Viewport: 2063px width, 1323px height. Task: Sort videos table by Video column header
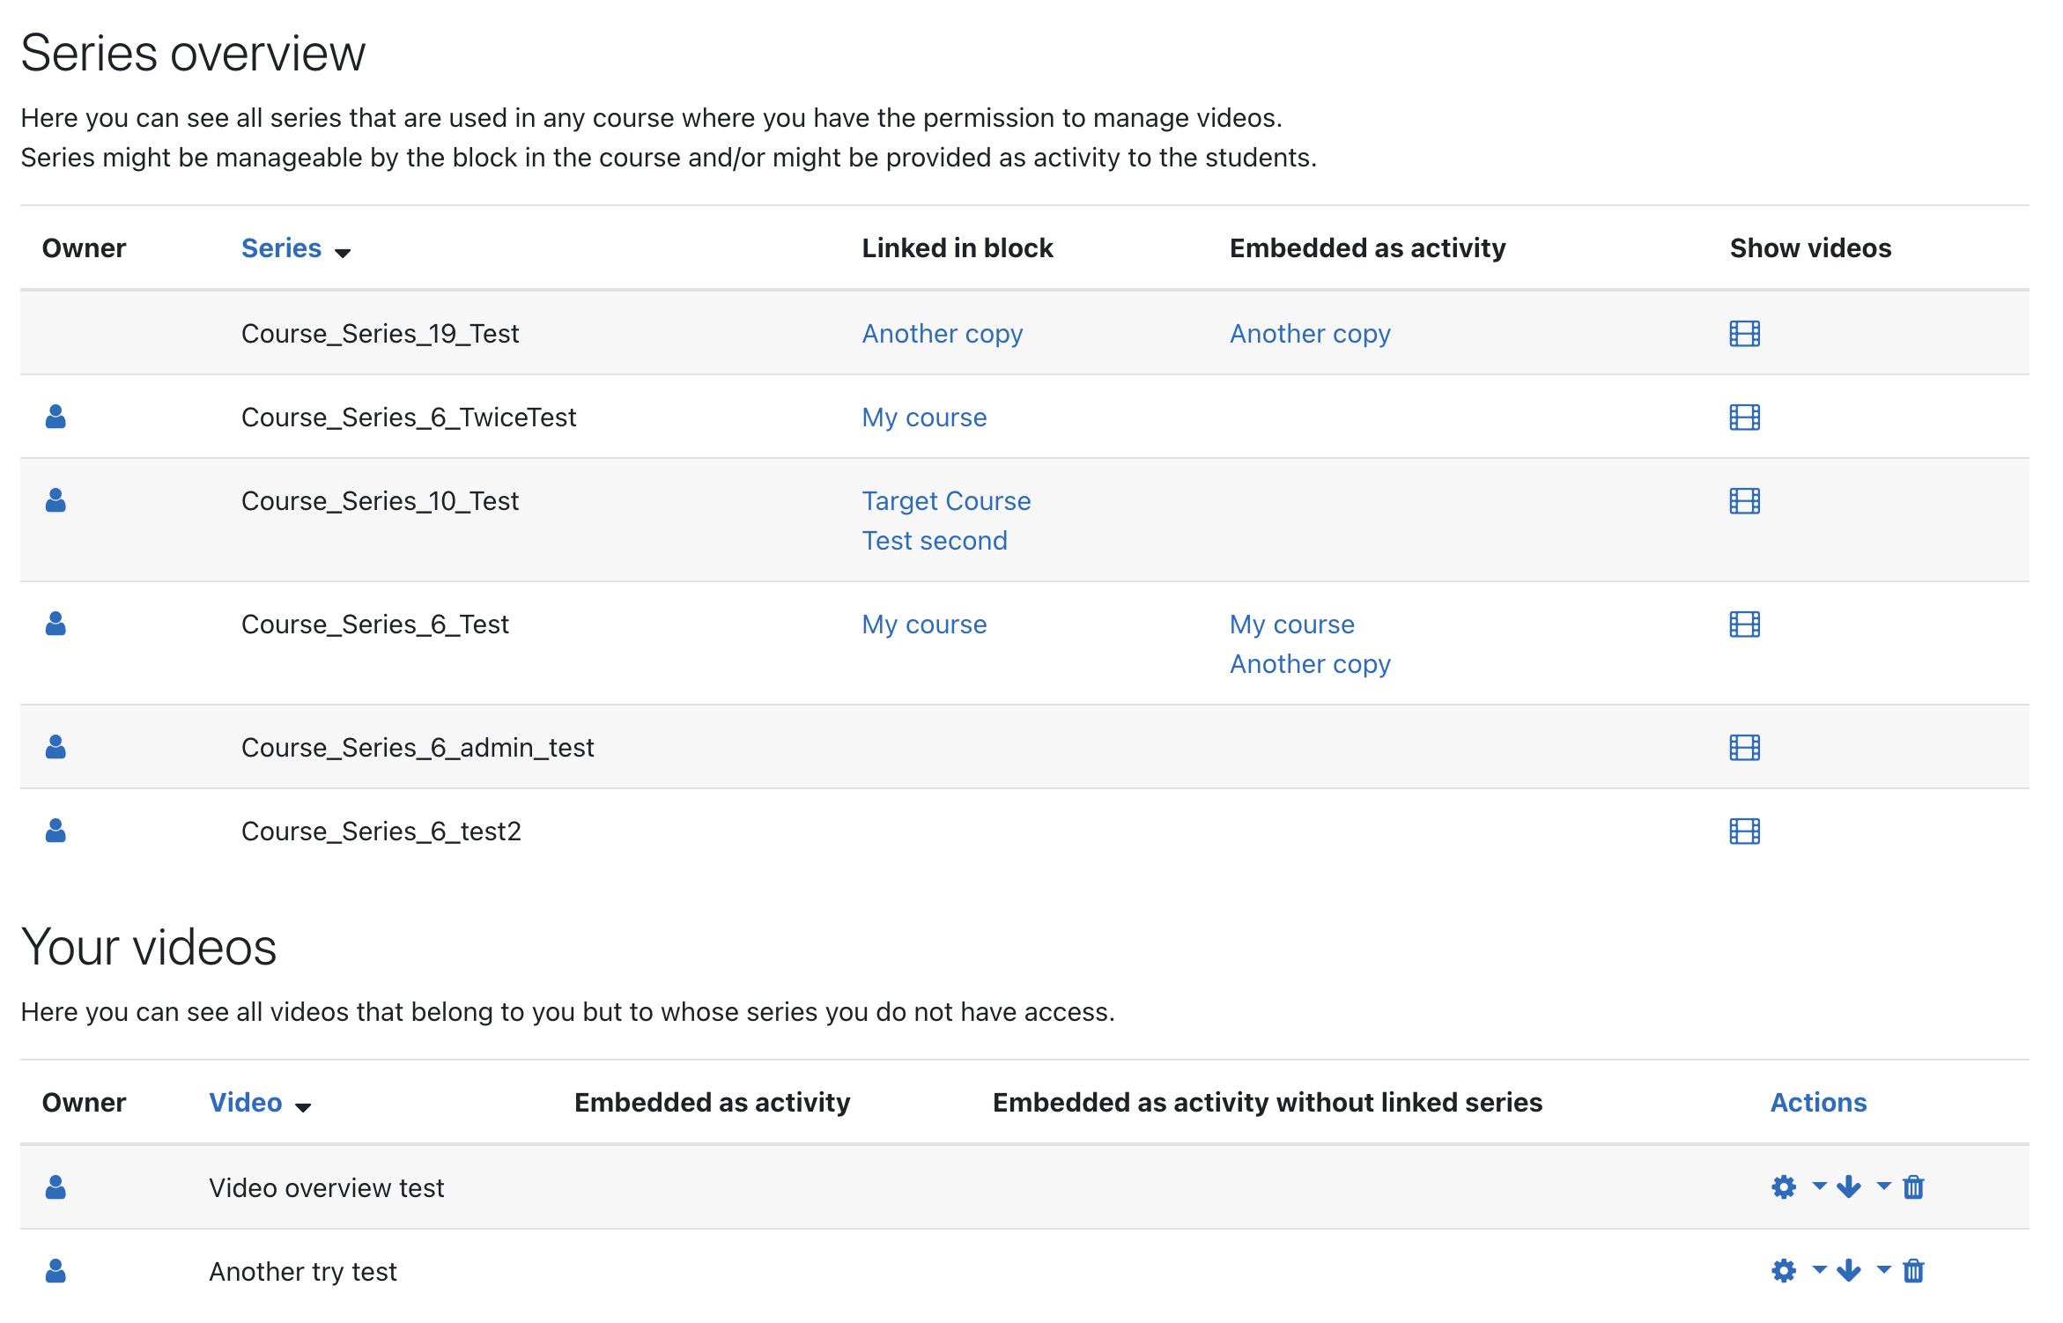click(246, 1103)
